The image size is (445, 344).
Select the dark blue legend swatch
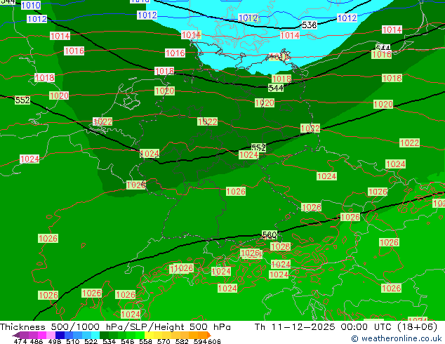(60, 335)
